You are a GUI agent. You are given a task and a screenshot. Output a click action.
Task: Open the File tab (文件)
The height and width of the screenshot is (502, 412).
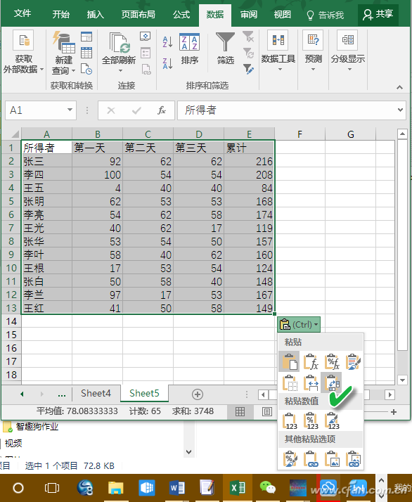tap(22, 13)
